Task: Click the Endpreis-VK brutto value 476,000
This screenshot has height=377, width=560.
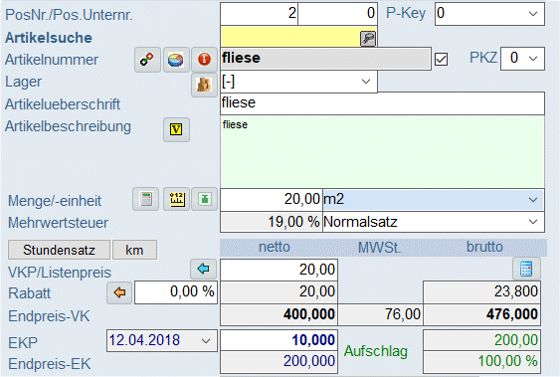Action: click(481, 315)
